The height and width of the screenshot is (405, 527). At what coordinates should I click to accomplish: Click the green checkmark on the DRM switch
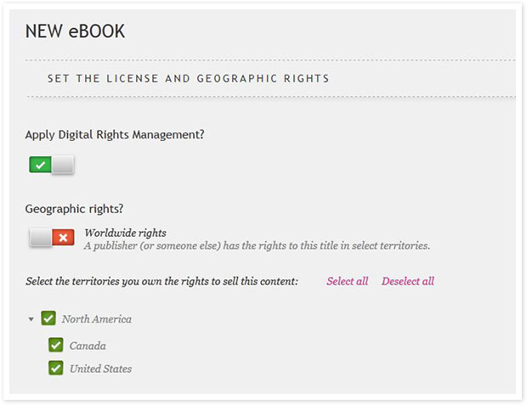pos(40,165)
